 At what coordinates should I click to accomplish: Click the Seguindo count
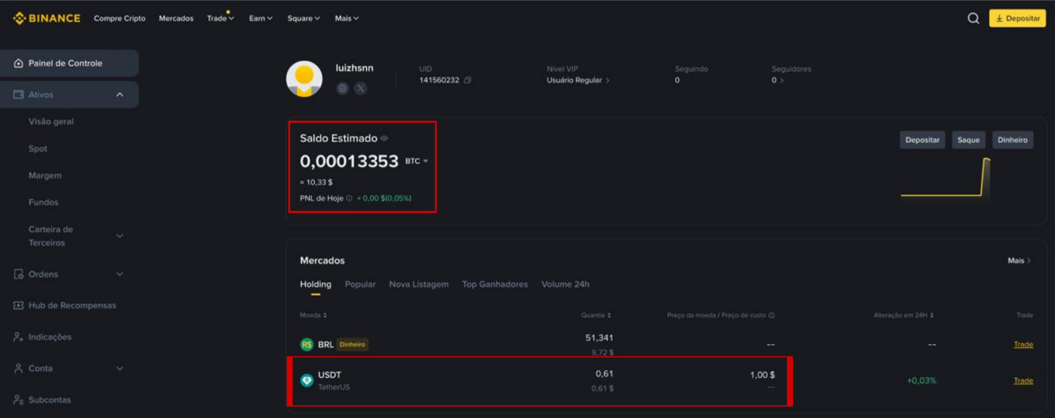[x=677, y=80]
